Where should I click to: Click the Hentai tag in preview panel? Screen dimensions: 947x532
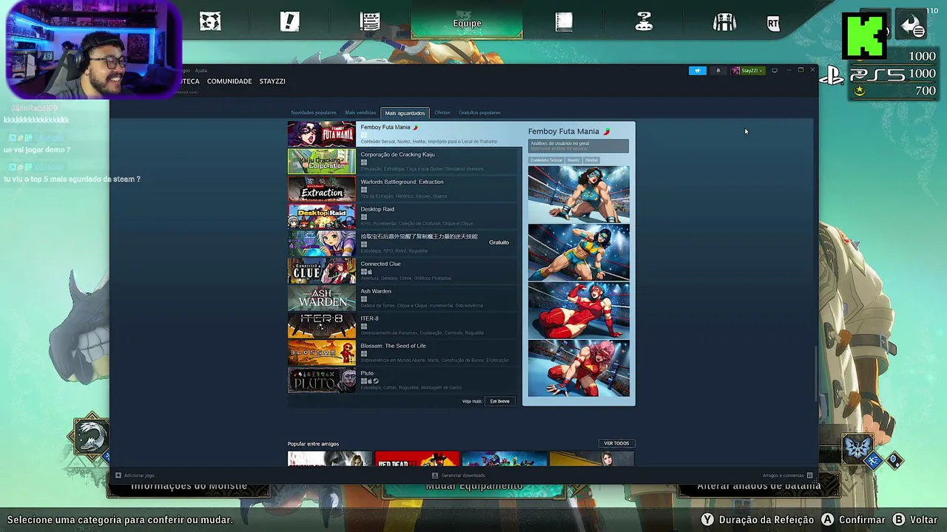pos(591,160)
